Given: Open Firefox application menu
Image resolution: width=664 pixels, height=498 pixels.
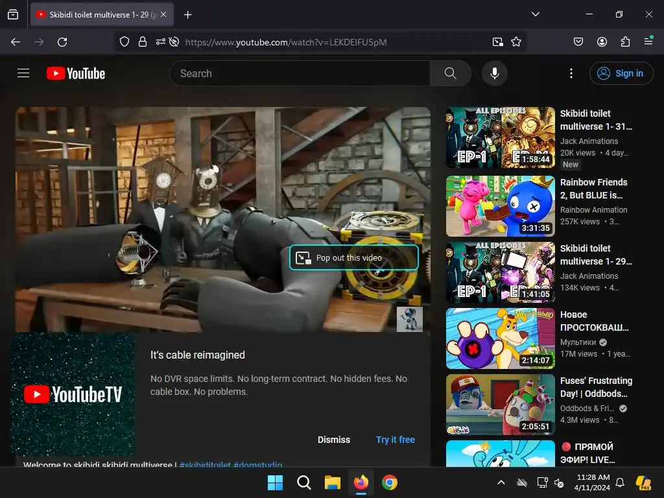Looking at the screenshot, I should [648, 41].
